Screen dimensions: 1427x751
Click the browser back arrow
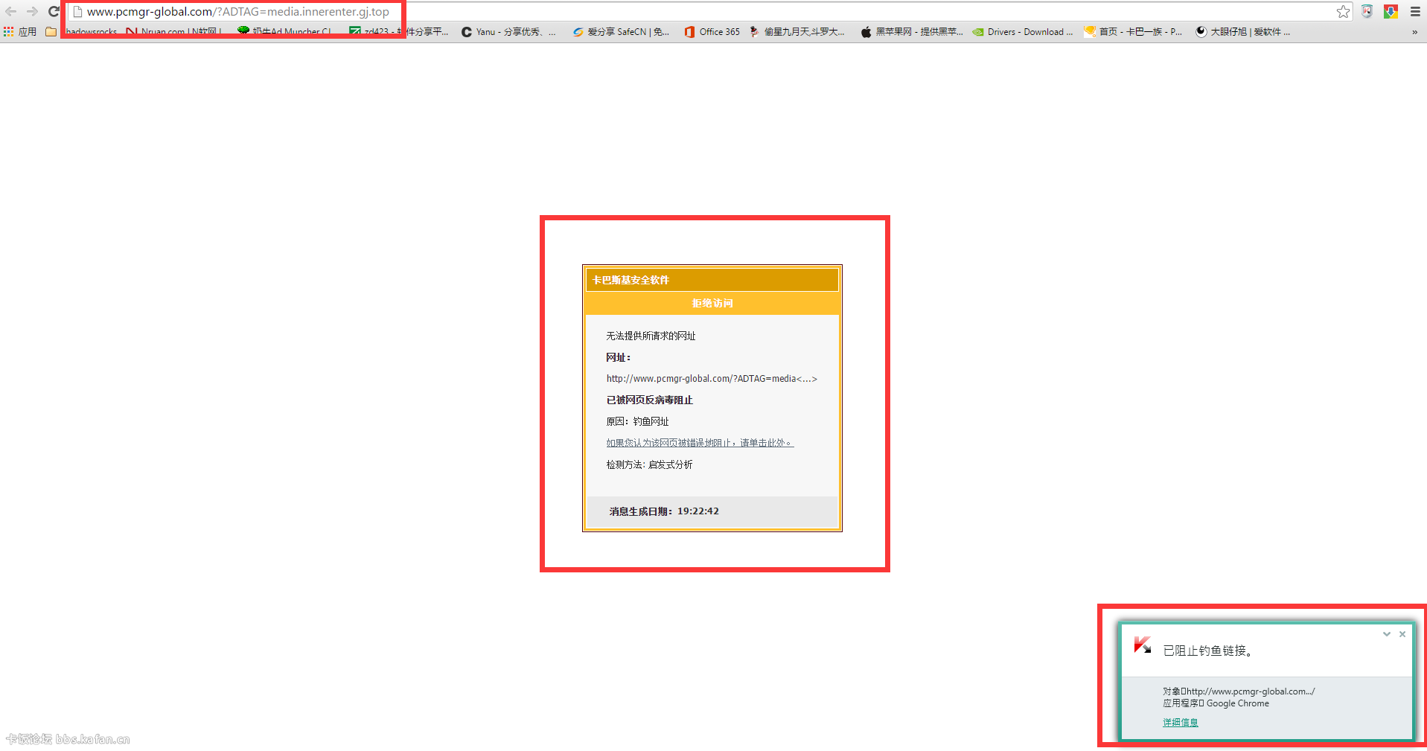coord(10,11)
